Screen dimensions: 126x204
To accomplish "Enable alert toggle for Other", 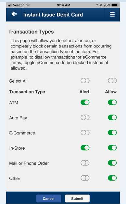I will [x=85, y=178].
